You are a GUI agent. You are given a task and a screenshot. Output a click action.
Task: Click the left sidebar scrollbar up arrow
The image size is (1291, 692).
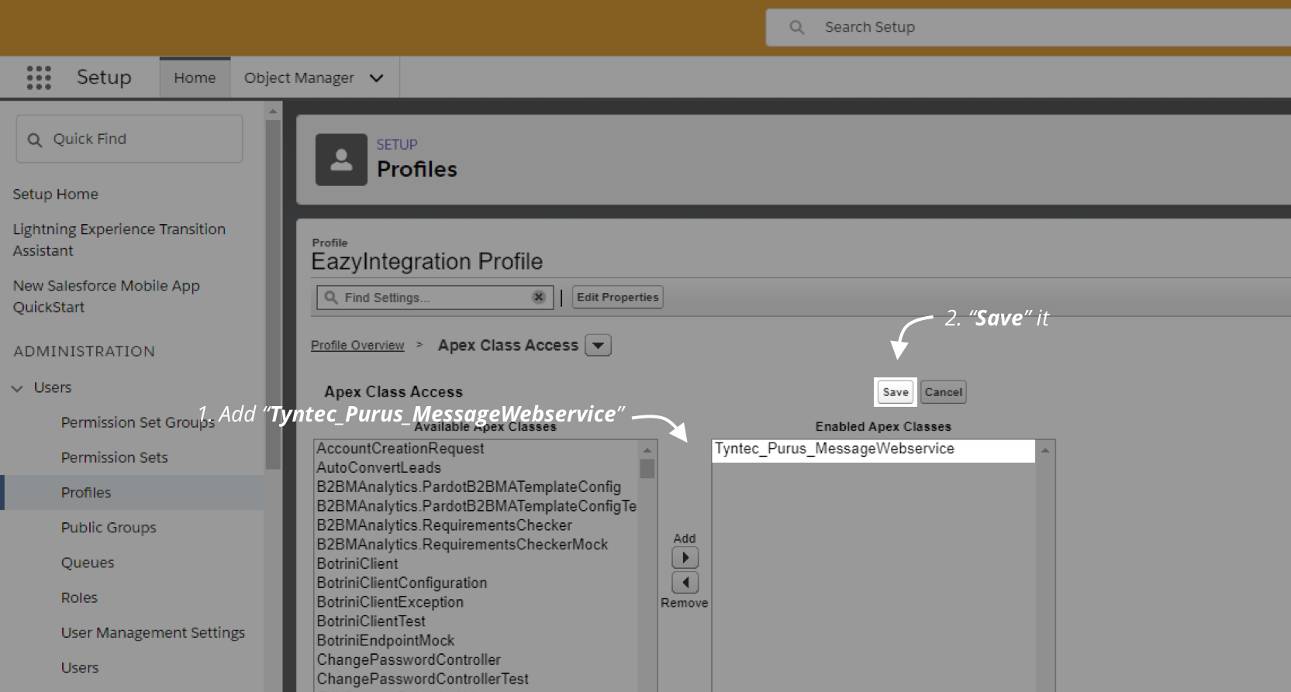coord(272,112)
